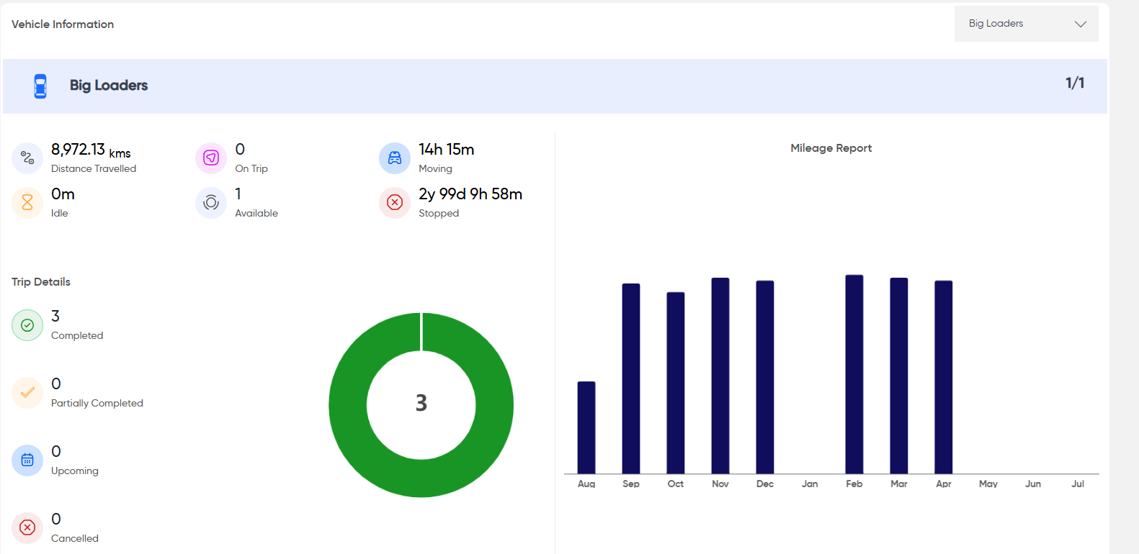The width and height of the screenshot is (1139, 554).
Task: Click the 8,972.13 kms distance value
Action: click(91, 150)
